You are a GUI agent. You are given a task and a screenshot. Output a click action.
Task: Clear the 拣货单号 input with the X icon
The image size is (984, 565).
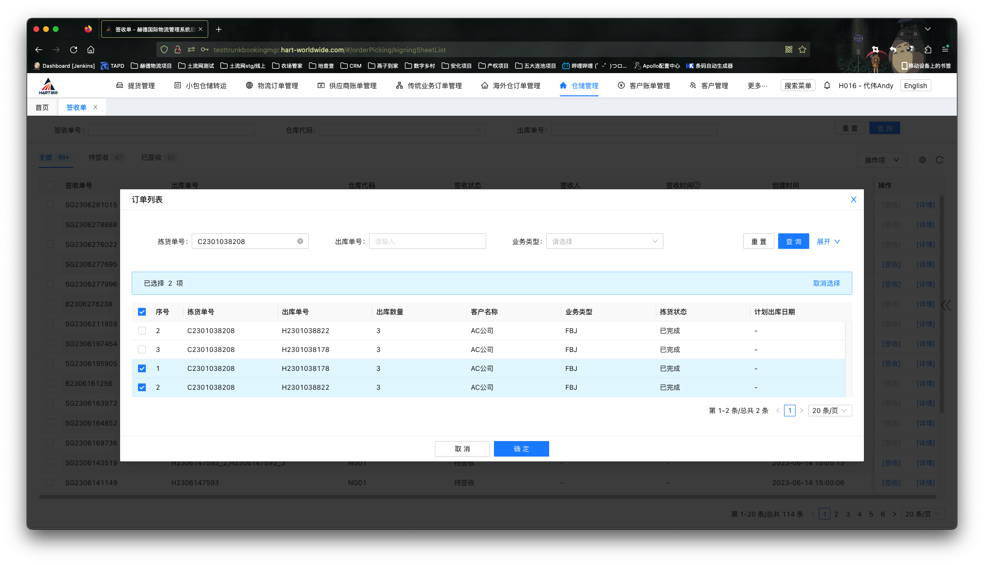[x=300, y=241]
